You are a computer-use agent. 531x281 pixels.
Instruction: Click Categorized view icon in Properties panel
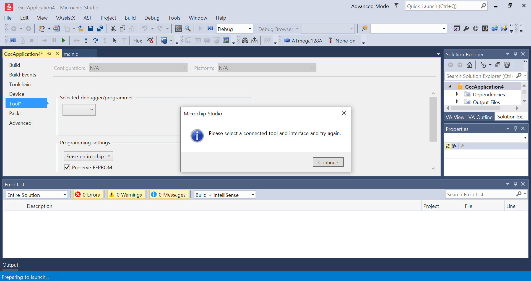pos(448,146)
